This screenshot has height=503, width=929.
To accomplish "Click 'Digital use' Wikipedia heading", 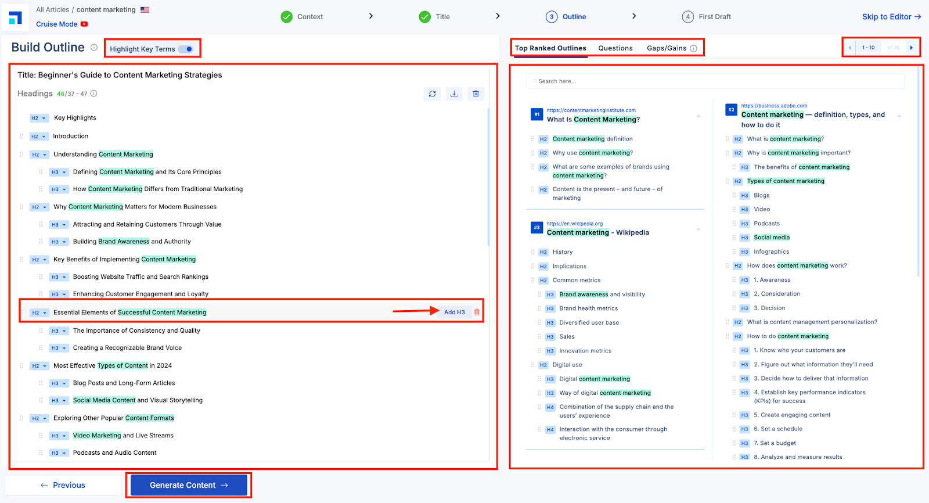I will click(x=567, y=365).
